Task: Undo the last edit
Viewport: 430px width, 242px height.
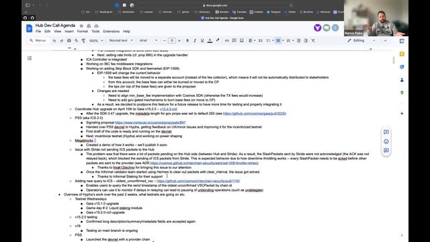Action: [54, 40]
